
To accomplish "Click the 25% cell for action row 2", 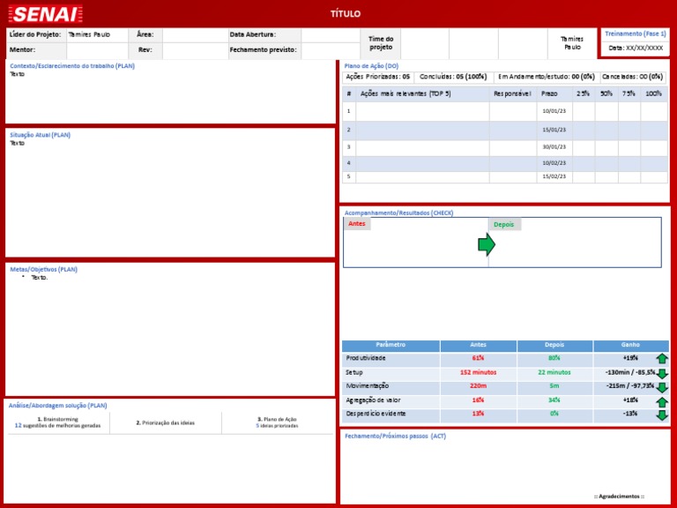I will (x=584, y=130).
